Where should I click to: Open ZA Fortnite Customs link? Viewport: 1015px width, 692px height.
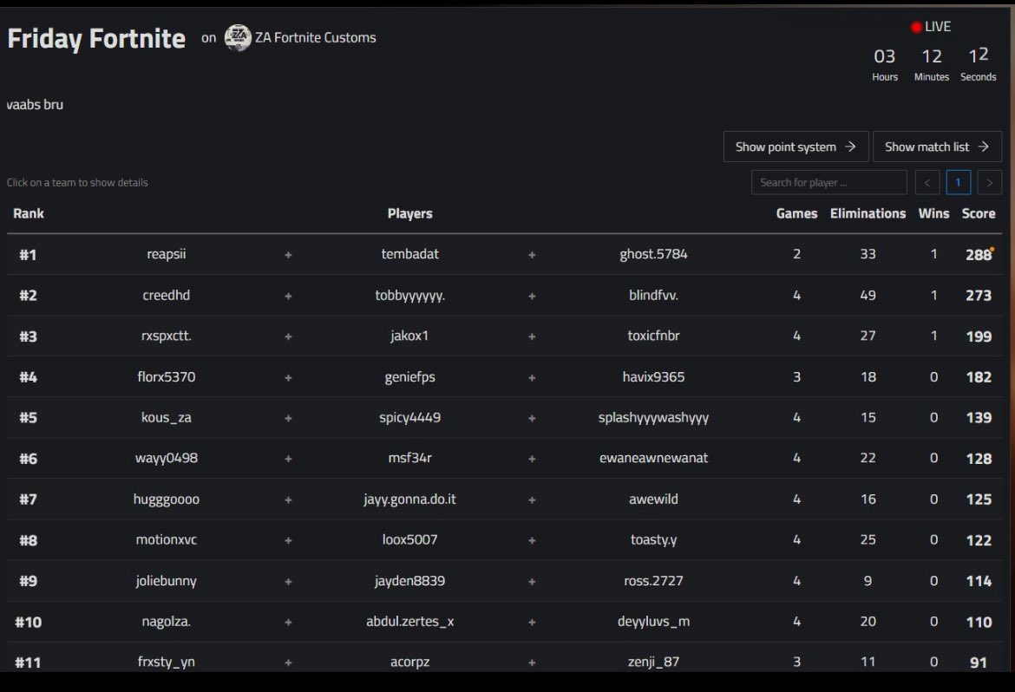pyautogui.click(x=315, y=37)
